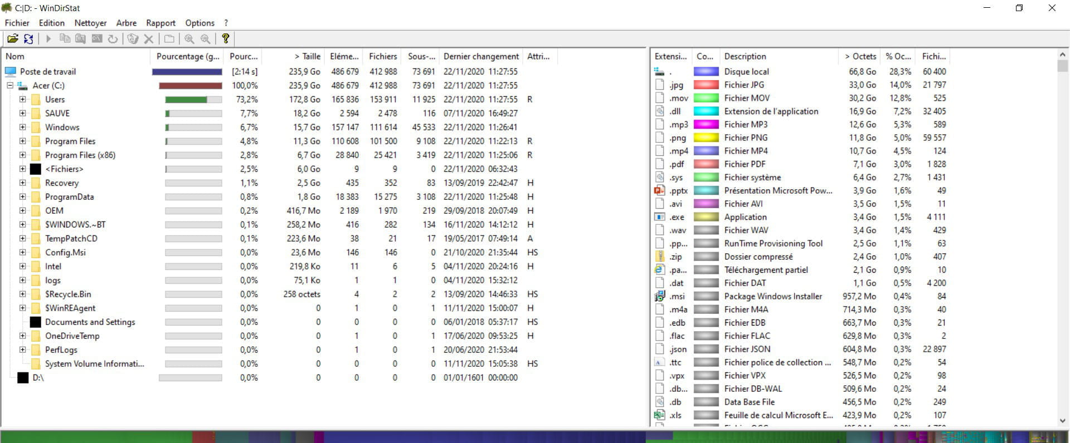The height and width of the screenshot is (443, 1070).
Task: Select the Package Windows Installer description
Action: coord(773,296)
